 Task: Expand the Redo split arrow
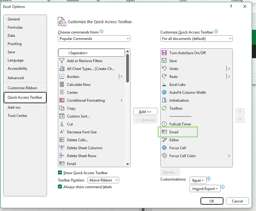point(229,77)
